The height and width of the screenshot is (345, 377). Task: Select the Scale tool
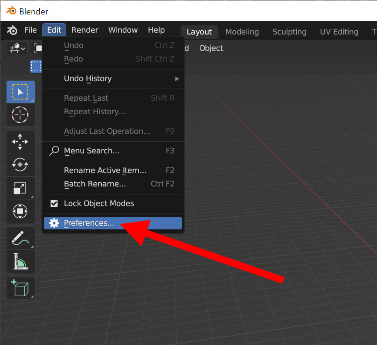click(x=21, y=188)
